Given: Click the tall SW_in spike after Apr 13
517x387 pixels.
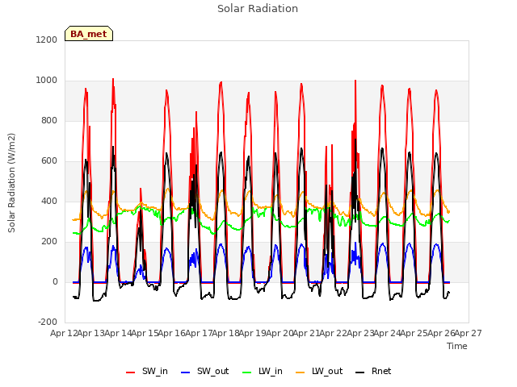Looking at the screenshot, I should [113, 80].
